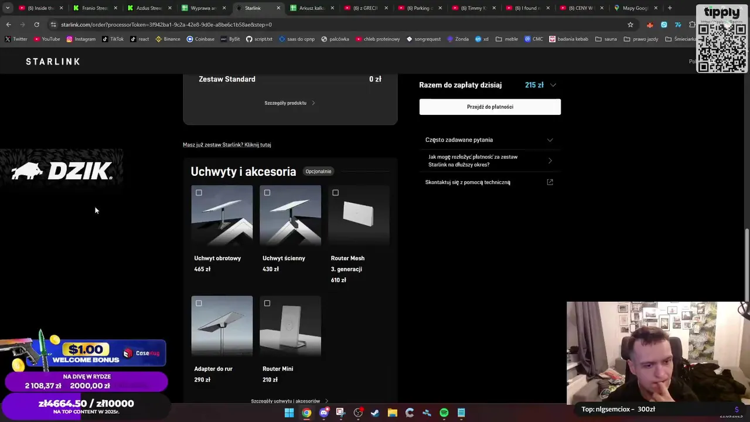Screen dimensions: 750x422
Task: Open the CMC bookmark
Action: pos(533,39)
